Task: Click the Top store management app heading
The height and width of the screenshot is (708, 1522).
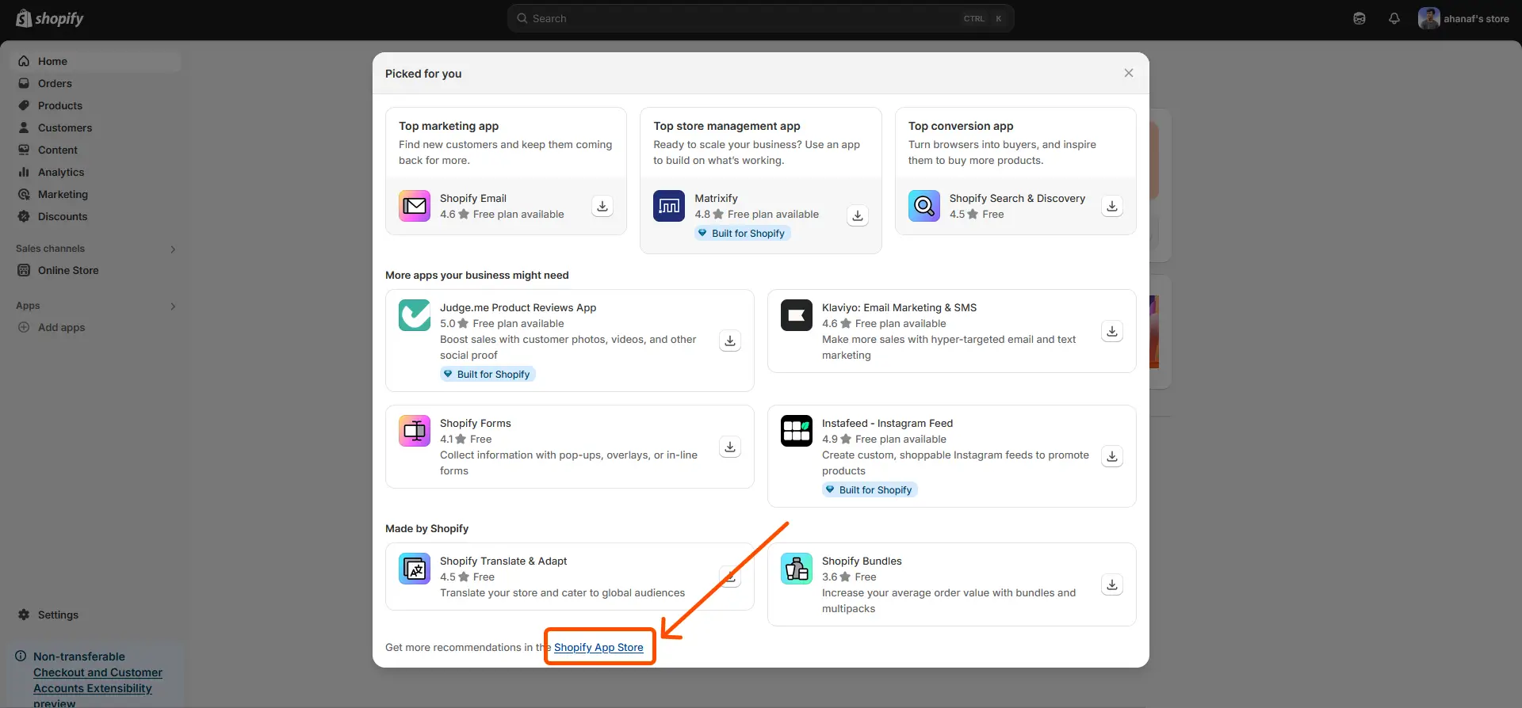Action: (727, 126)
